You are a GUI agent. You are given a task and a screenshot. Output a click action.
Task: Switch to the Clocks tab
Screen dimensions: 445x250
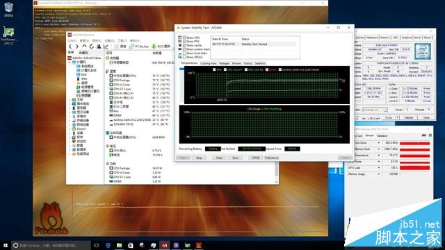tap(248, 63)
